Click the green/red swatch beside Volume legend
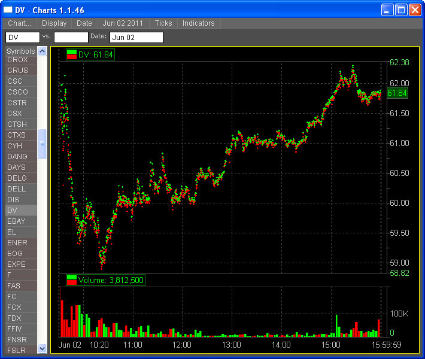The image size is (425, 359). [x=72, y=280]
